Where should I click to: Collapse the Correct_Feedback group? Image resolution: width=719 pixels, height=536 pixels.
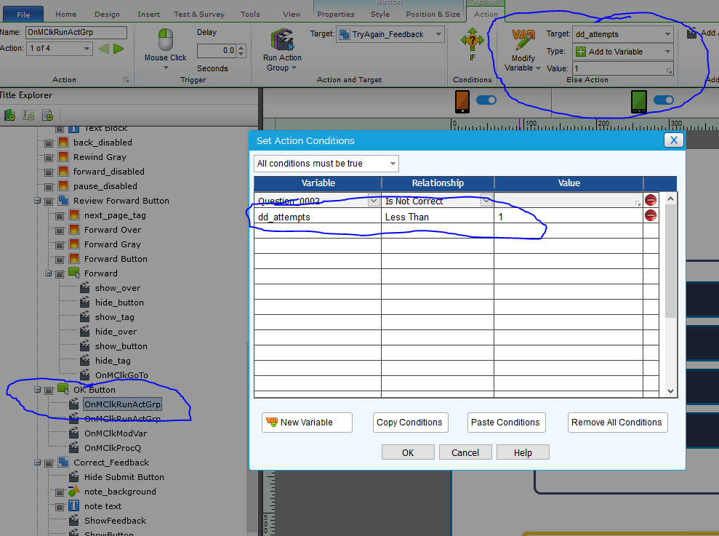point(38,463)
